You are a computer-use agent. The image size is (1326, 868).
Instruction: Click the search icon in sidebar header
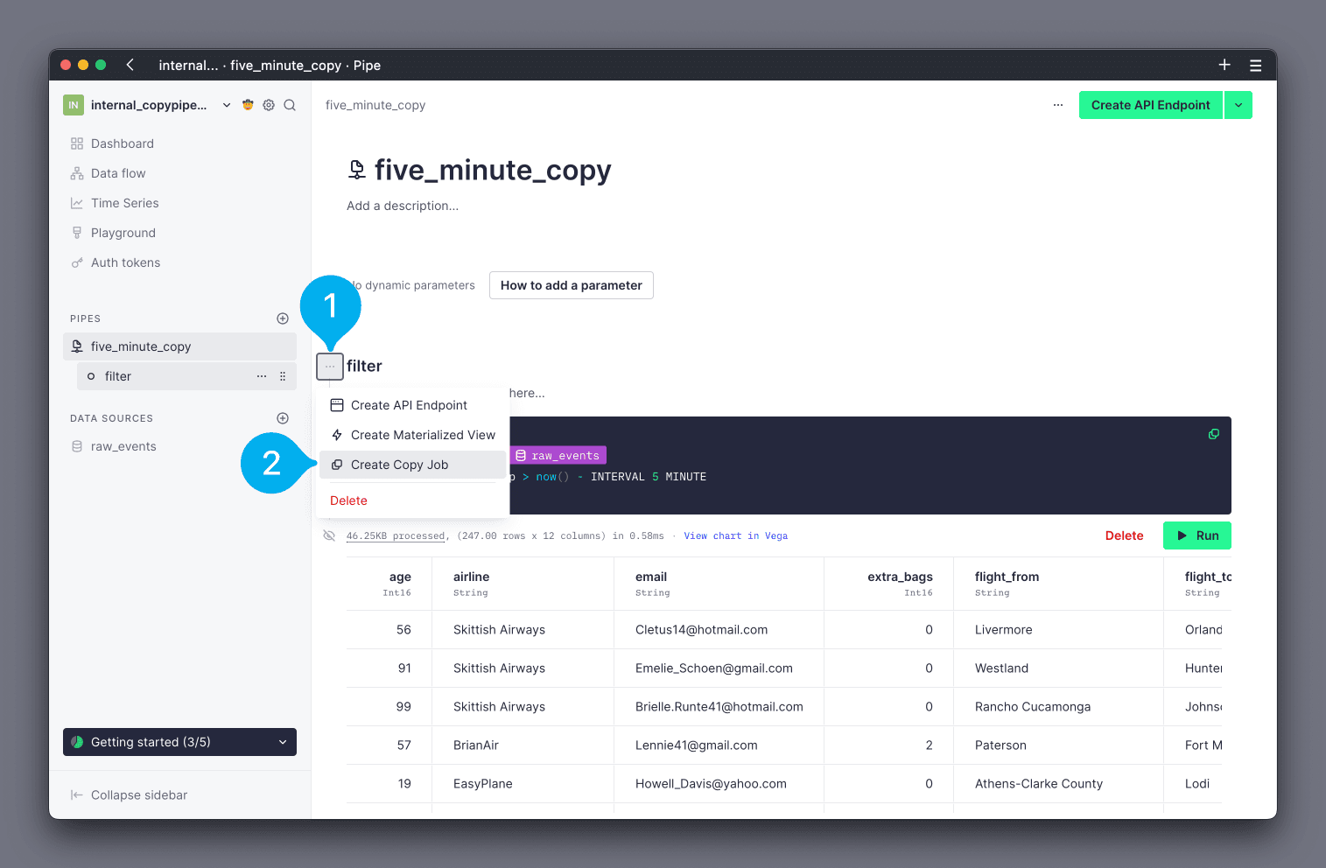pyautogui.click(x=290, y=105)
